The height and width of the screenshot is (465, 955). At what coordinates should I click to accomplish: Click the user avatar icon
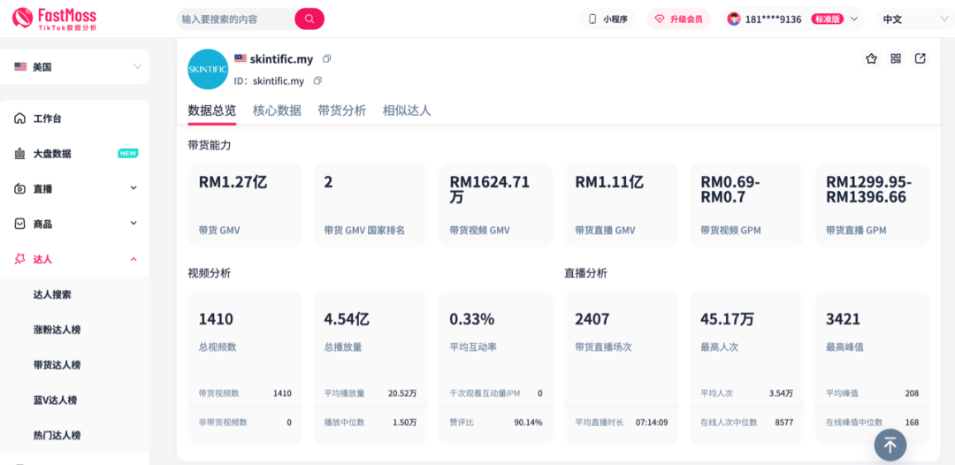[734, 19]
